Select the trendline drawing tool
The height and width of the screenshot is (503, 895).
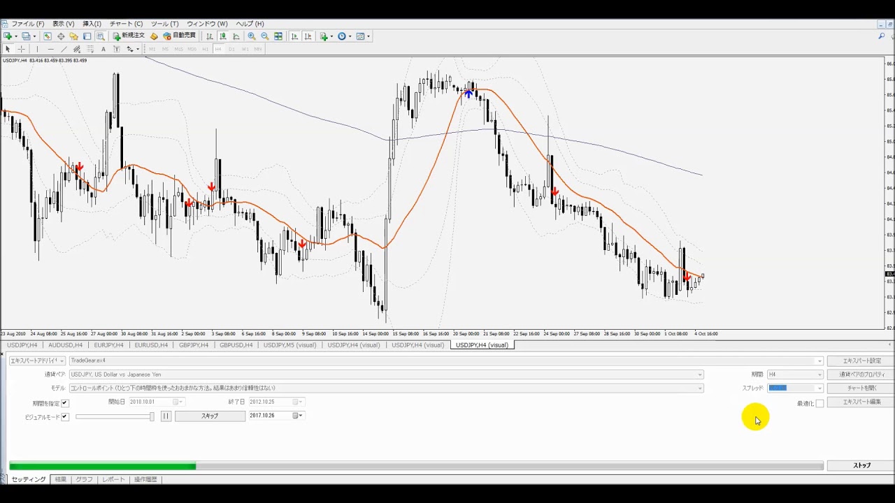click(x=64, y=50)
